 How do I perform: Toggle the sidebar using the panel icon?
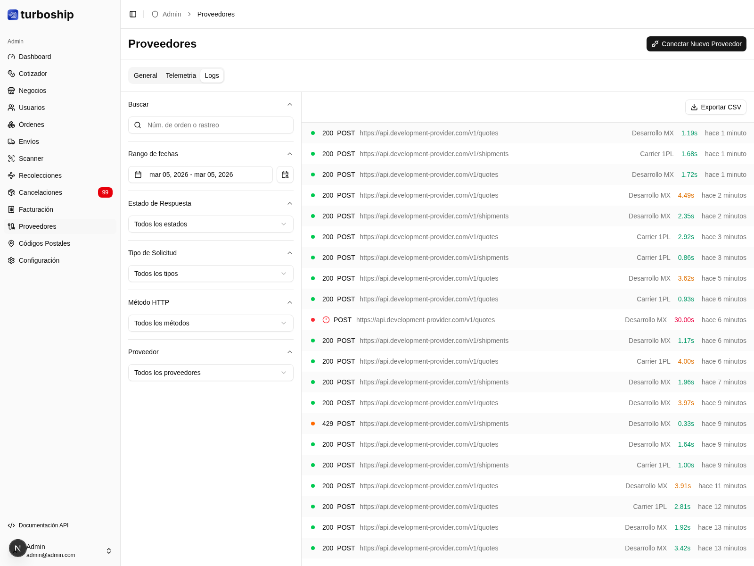[x=133, y=14]
